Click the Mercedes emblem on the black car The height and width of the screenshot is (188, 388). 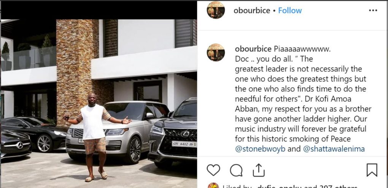[x=19, y=145]
